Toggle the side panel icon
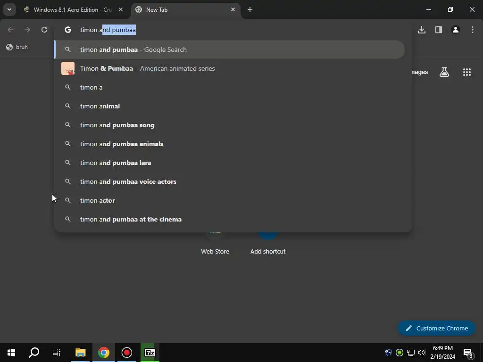The width and height of the screenshot is (483, 362). tap(439, 30)
